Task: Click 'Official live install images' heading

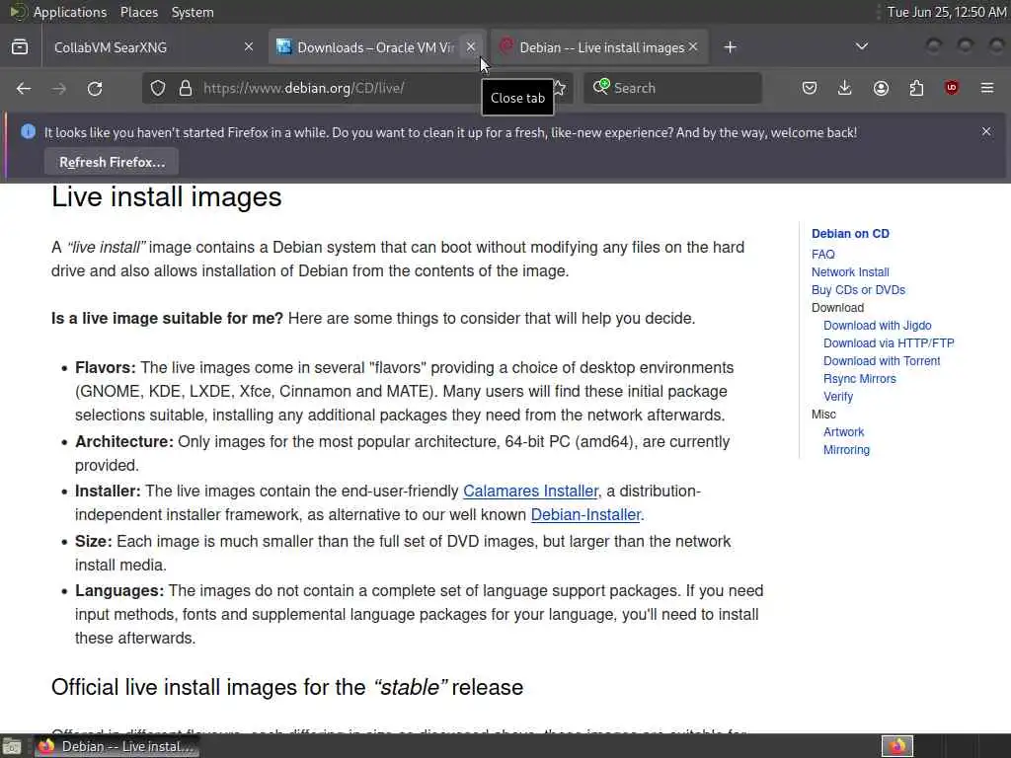Action: [x=287, y=688]
